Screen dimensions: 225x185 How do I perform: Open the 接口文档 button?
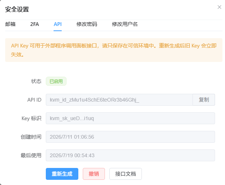126,174
